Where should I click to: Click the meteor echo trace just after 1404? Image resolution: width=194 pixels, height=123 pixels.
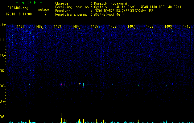click(x=79, y=84)
